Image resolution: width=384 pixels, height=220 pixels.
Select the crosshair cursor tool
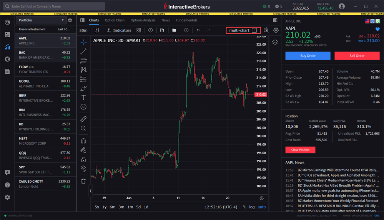point(83,42)
